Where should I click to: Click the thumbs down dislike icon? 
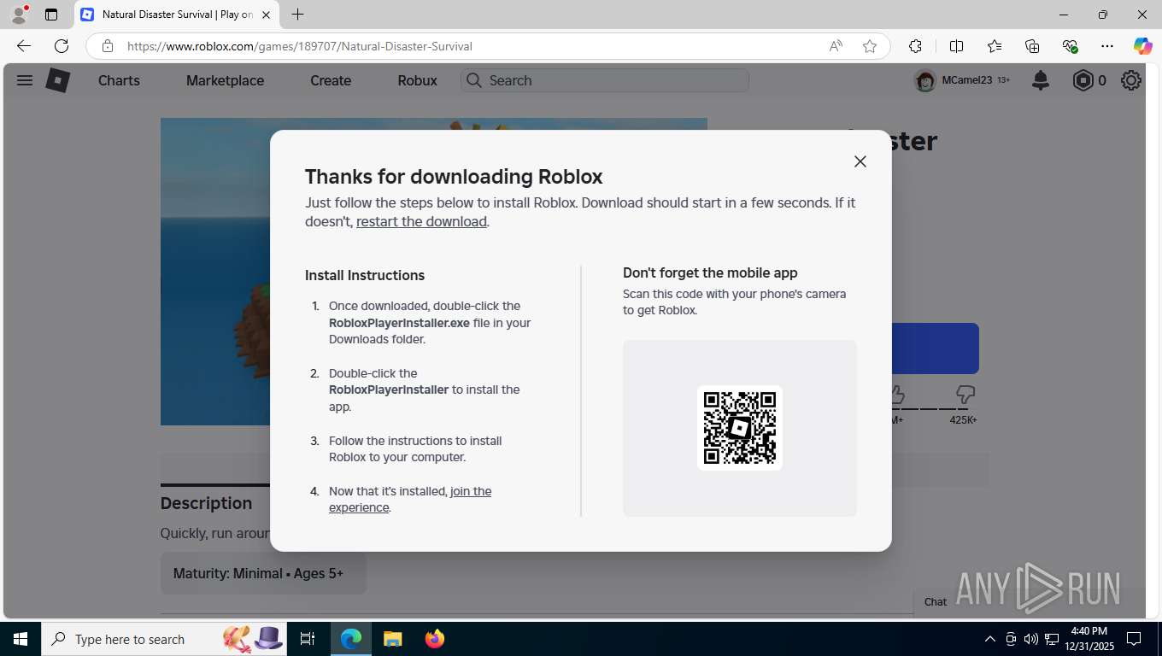coord(965,395)
